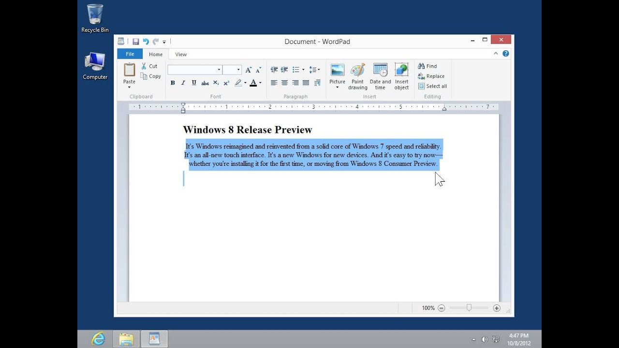Open the highlight color dropdown arrow
Viewport: 619px width, 348px height.
click(245, 83)
